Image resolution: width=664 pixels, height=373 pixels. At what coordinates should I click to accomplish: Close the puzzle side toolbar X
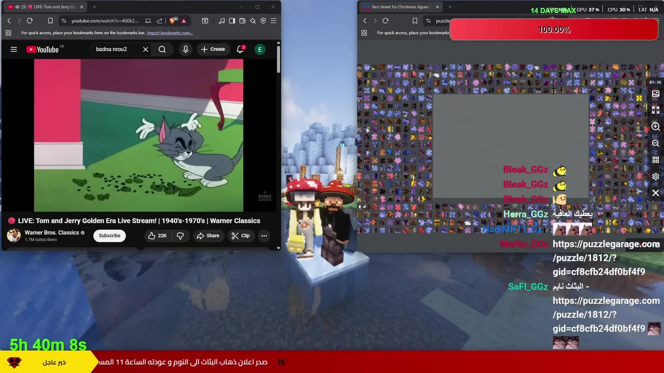click(x=656, y=193)
